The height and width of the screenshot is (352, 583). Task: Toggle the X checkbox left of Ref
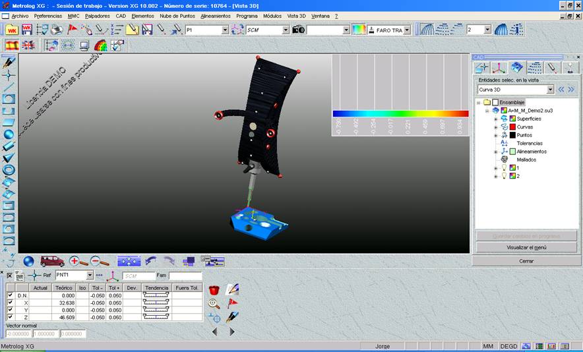[x=10, y=276]
